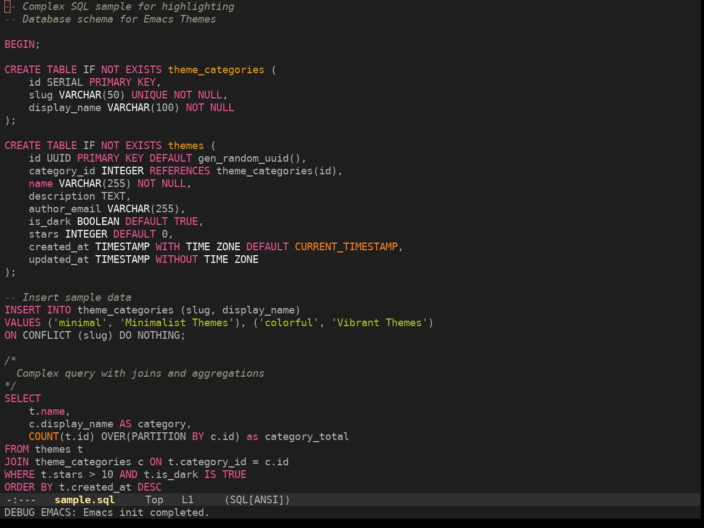Click the DESC keyword
Screen dimensions: 704x528
pos(150,487)
